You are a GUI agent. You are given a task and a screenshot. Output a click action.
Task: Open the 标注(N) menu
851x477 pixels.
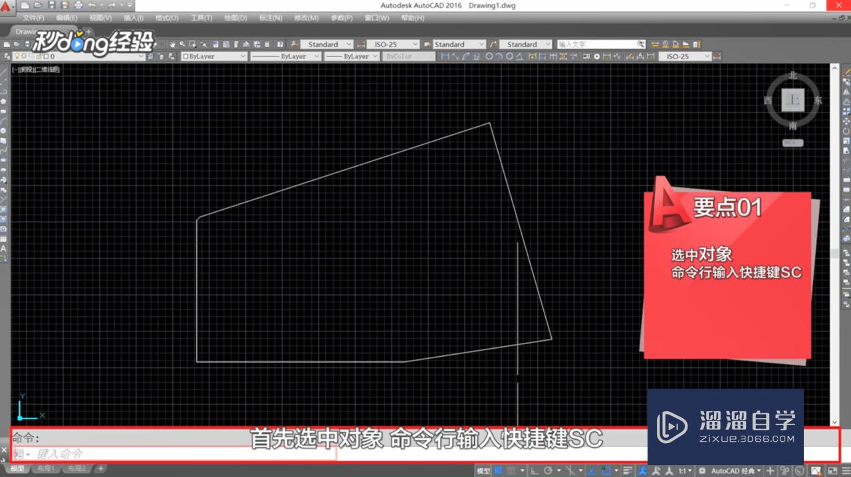271,18
